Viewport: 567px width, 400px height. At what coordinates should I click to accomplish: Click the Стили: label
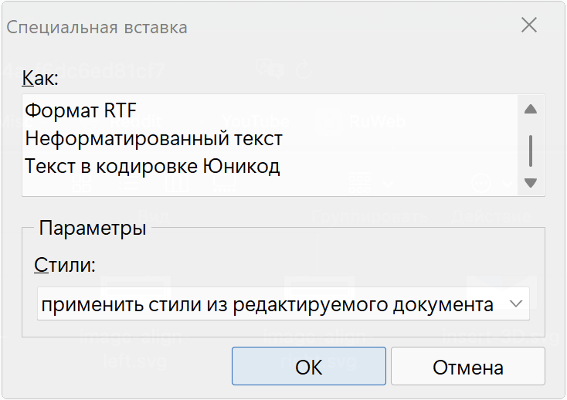point(64,266)
